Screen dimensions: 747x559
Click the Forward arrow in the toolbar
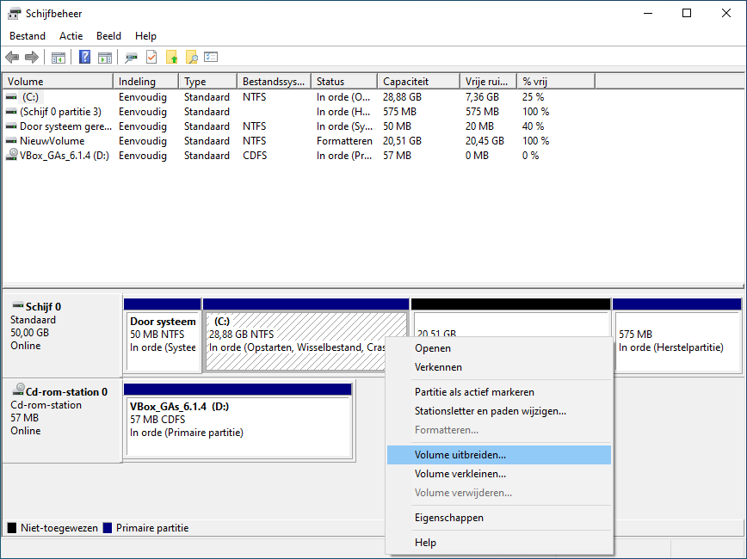coord(32,58)
